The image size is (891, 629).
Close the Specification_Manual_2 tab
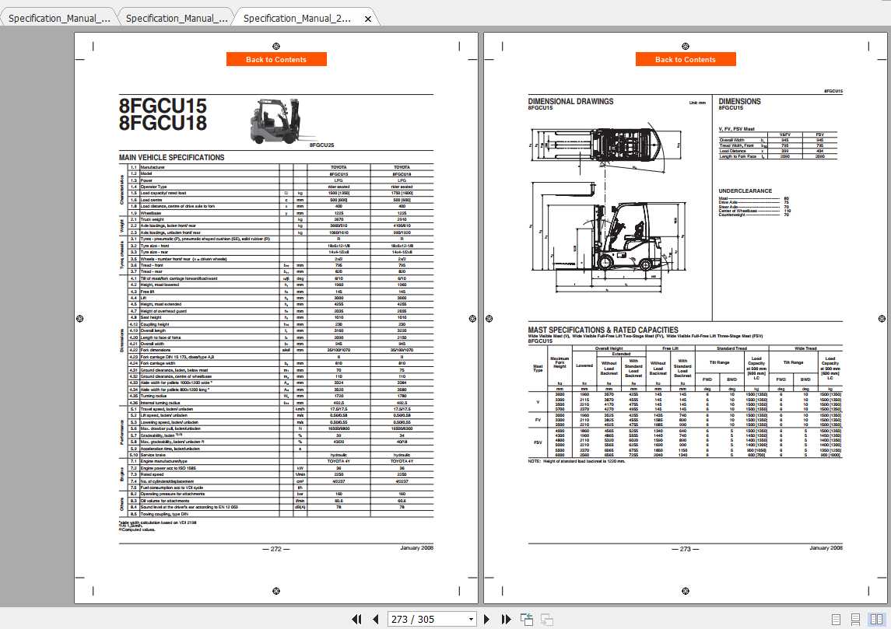pyautogui.click(x=367, y=18)
